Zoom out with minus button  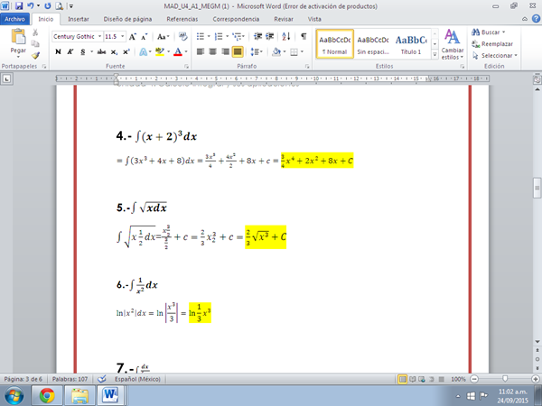[x=474, y=379]
